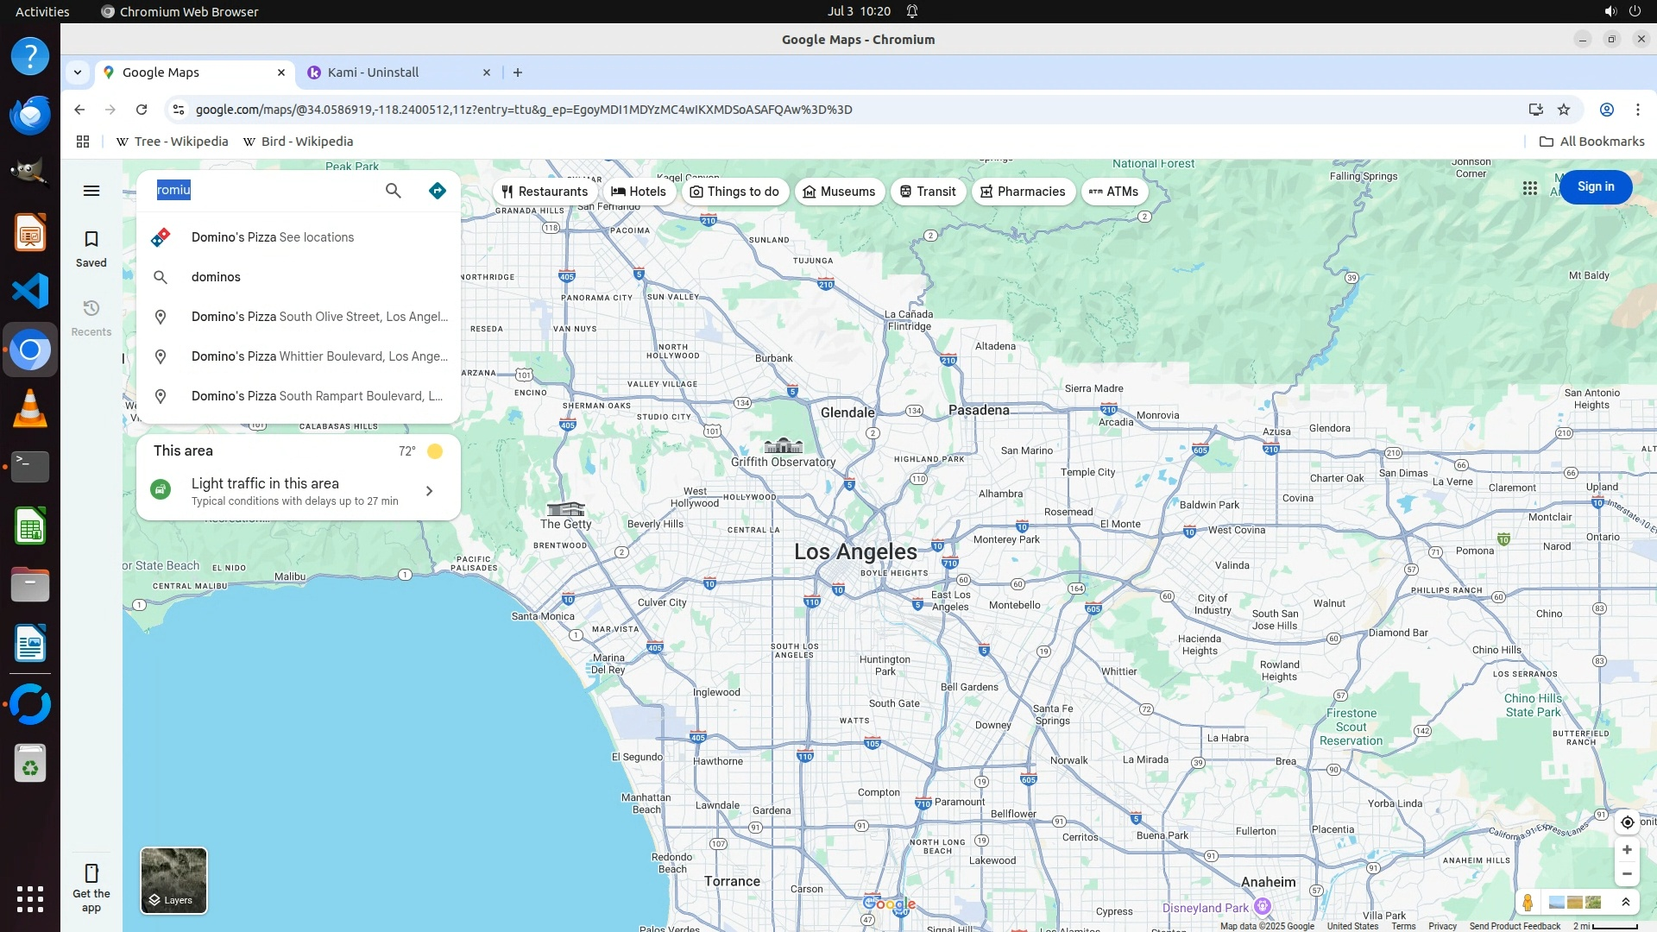The width and height of the screenshot is (1657, 932).
Task: Expand the map imagery chevron
Action: click(1626, 903)
